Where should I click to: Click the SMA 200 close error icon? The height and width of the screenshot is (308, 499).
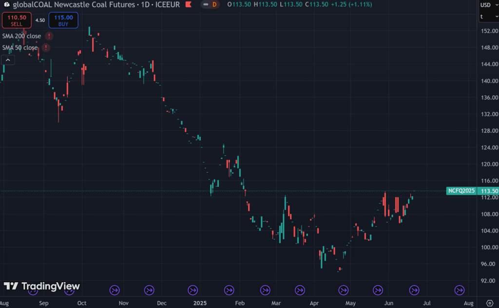click(49, 36)
